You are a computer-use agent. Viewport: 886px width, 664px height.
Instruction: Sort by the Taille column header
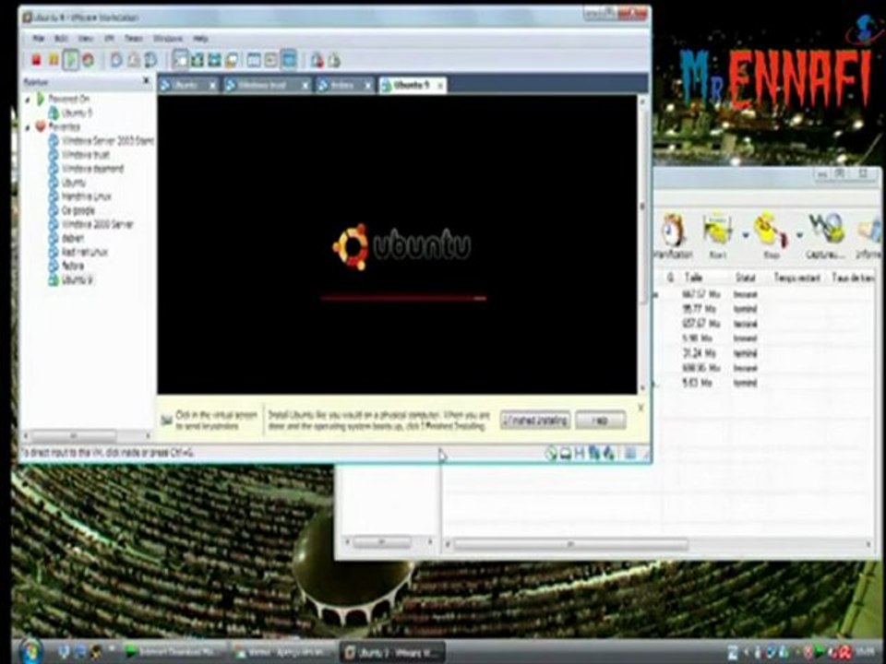pyautogui.click(x=693, y=278)
